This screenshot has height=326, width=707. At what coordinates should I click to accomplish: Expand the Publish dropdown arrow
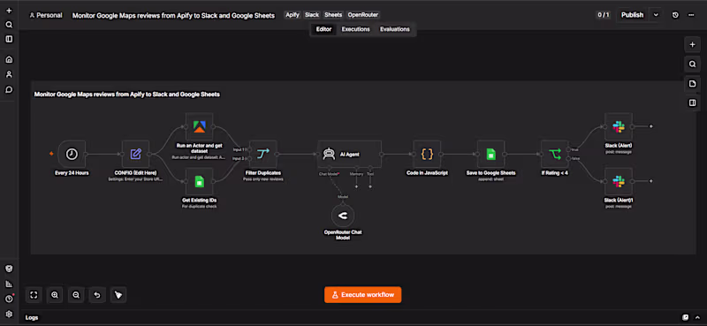pyautogui.click(x=656, y=15)
